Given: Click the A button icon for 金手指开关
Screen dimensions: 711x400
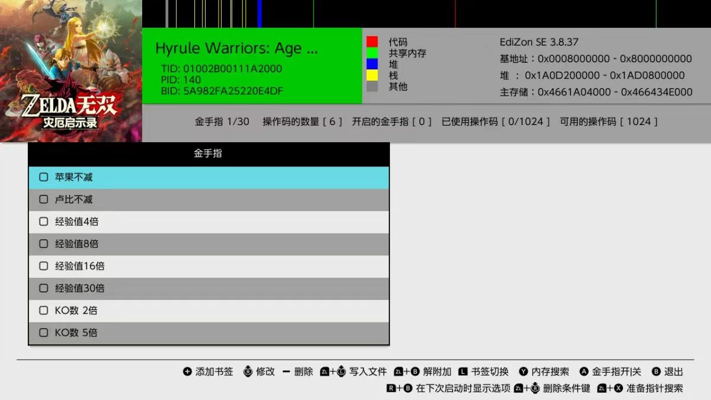Looking at the screenshot, I should (x=584, y=372).
